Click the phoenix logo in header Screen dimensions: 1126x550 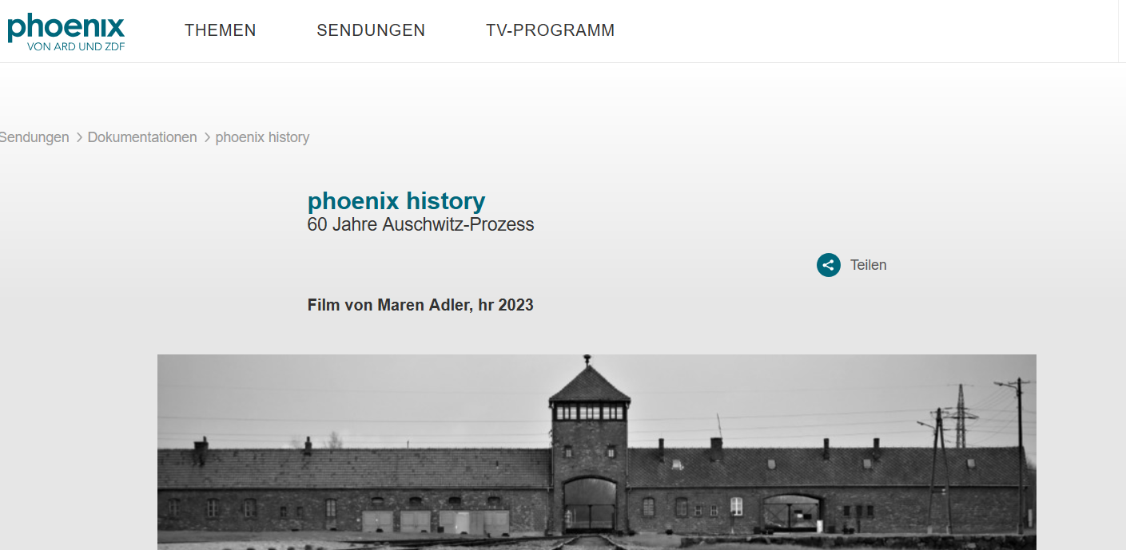click(x=66, y=31)
